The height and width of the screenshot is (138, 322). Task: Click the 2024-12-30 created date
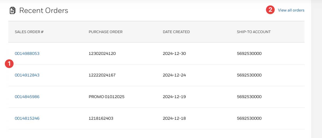174,53
